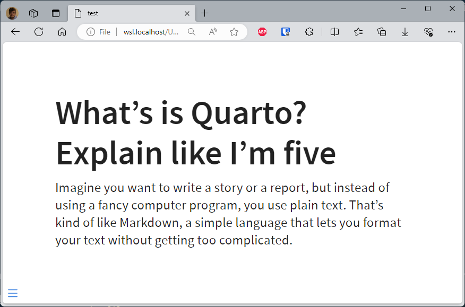Open the ABP Adblock Plus extension
The width and height of the screenshot is (465, 307).
tap(262, 32)
